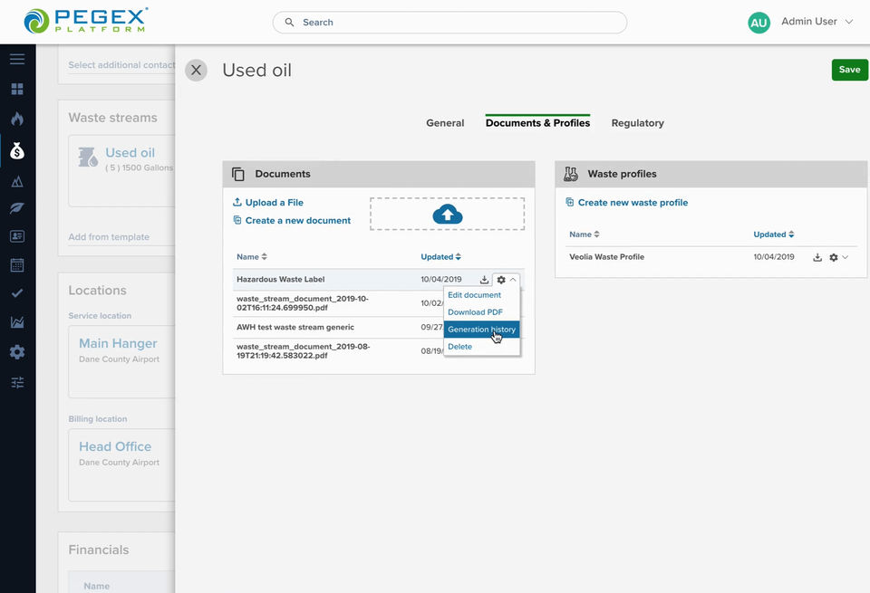Sort waste profiles by Name column
Screen dimensions: 870x593
point(585,235)
